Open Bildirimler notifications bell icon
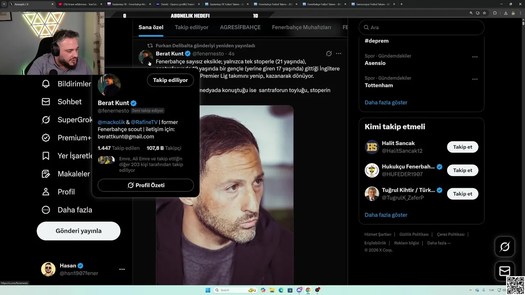This screenshot has width=525, height=295. (46, 84)
